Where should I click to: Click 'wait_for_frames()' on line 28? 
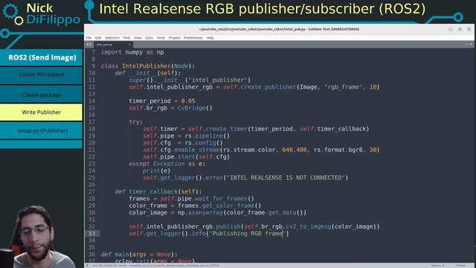[x=225, y=199]
